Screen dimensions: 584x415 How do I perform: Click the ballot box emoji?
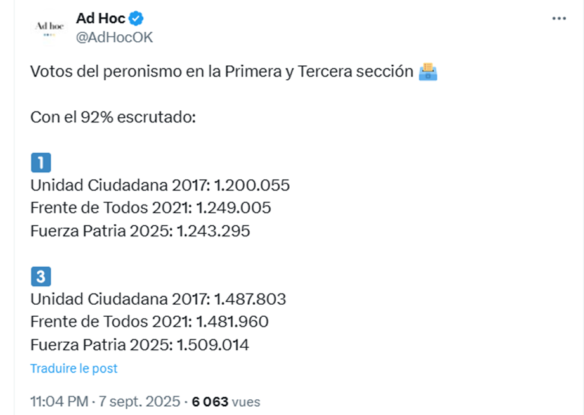point(428,72)
